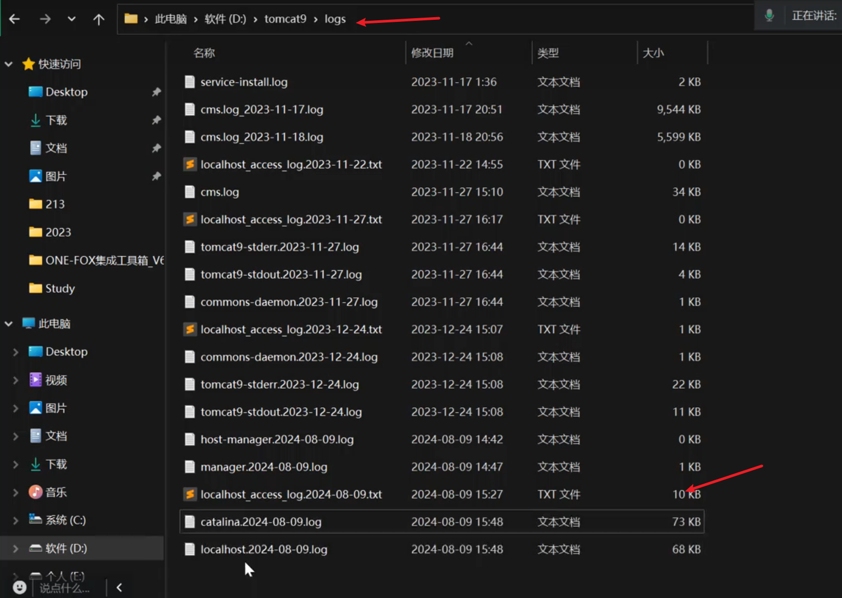
Task: Select the catalina.2024-08-09.log file
Action: (261, 522)
